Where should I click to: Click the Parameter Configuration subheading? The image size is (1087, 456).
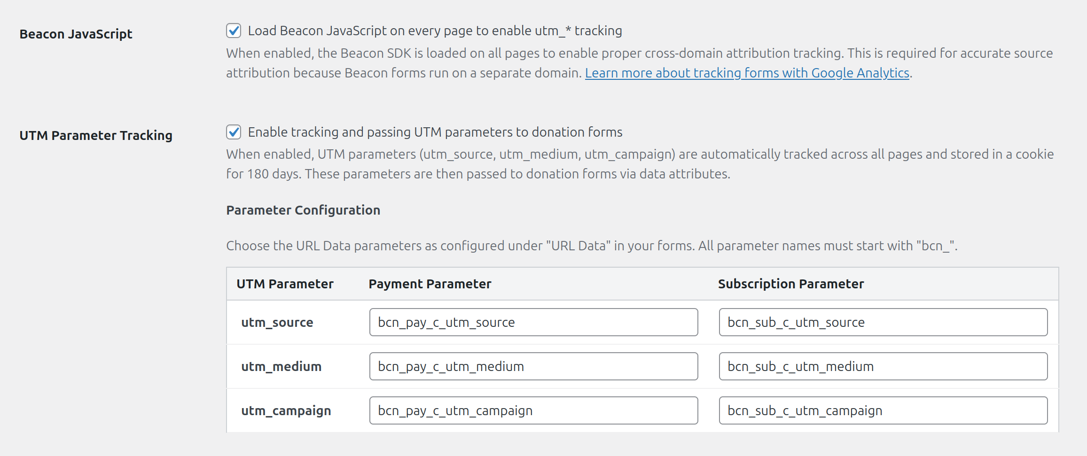(303, 210)
